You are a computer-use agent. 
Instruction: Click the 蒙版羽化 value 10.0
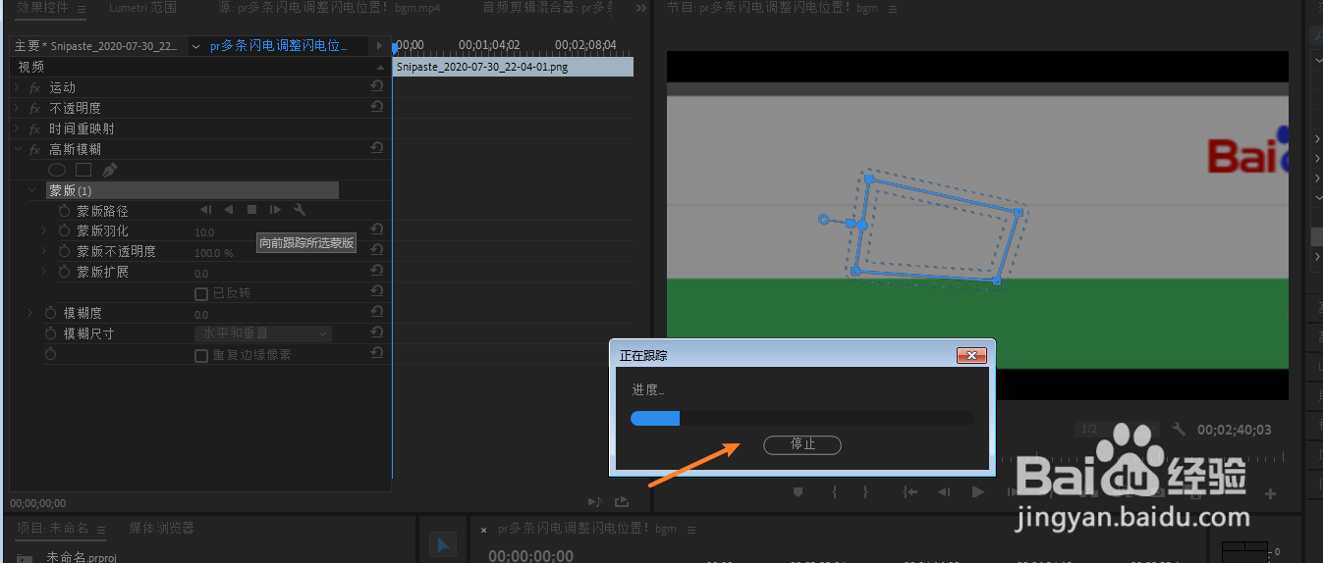[x=204, y=232]
